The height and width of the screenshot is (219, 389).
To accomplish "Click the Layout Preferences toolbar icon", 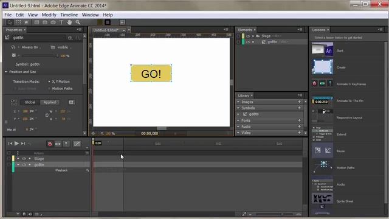I will point(122,23).
